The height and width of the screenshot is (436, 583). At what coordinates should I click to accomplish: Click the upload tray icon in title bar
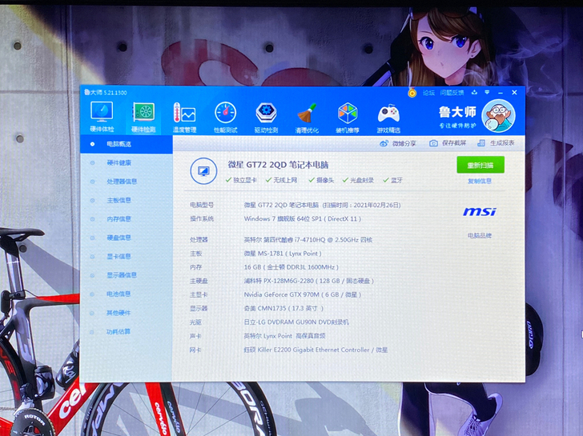[474, 92]
